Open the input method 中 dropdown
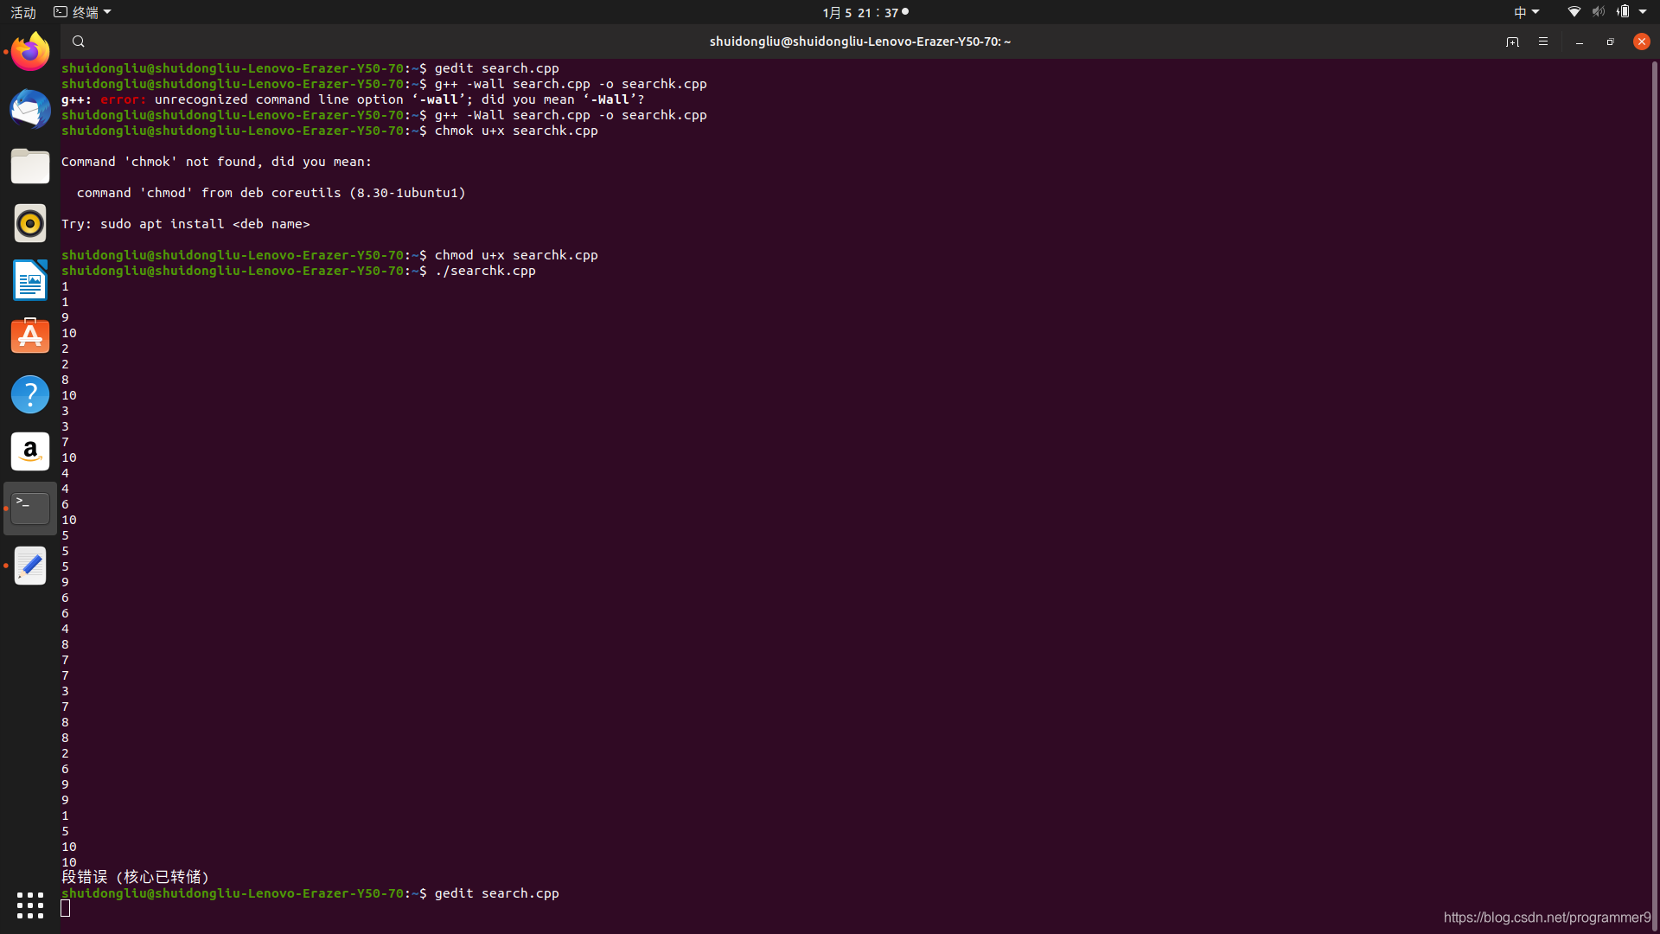Screen dimensions: 1660x934 (x=1526, y=12)
